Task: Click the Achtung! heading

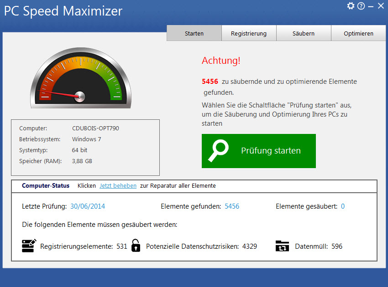Action: [221, 61]
